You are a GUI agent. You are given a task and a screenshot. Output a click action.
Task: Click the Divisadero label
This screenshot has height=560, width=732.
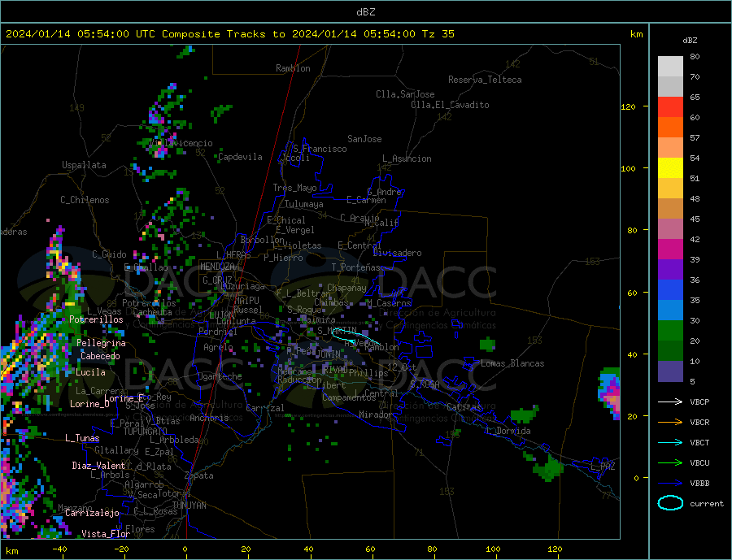397,253
